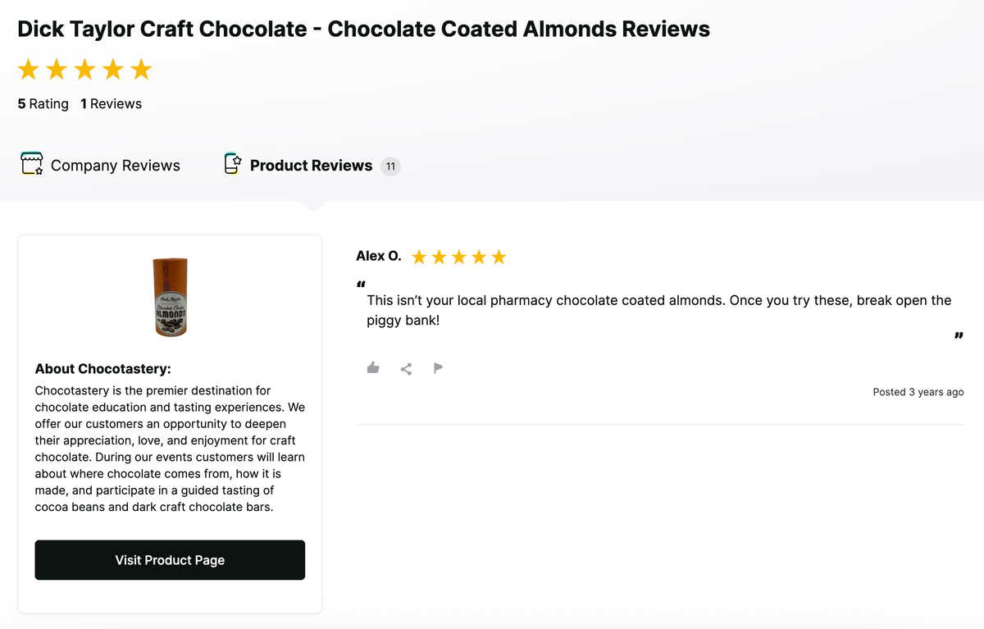Like Alex O.'s review with thumbs-up icon

[373, 367]
